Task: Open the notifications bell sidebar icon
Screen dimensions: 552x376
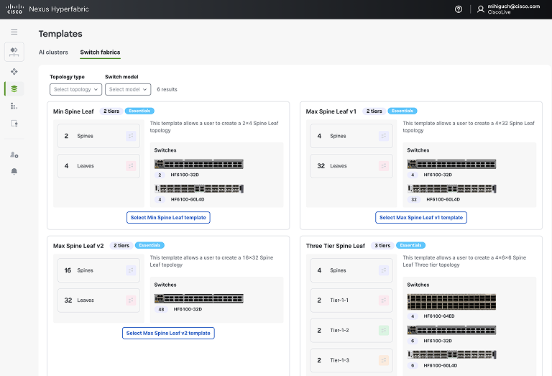Action: pyautogui.click(x=14, y=171)
